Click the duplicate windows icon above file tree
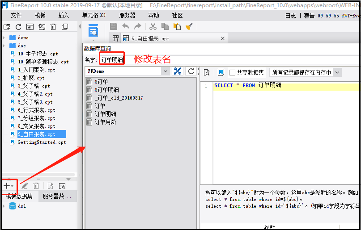This screenshot has width=361, height=230. tap(65, 27)
